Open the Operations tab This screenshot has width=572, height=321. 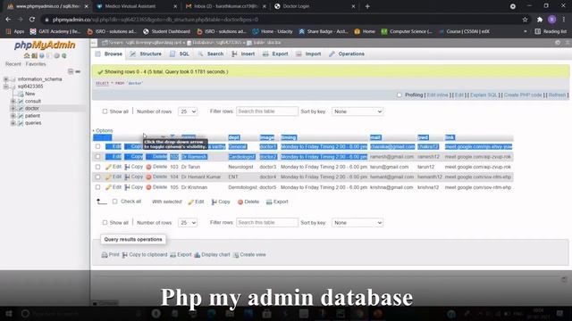pyautogui.click(x=347, y=53)
